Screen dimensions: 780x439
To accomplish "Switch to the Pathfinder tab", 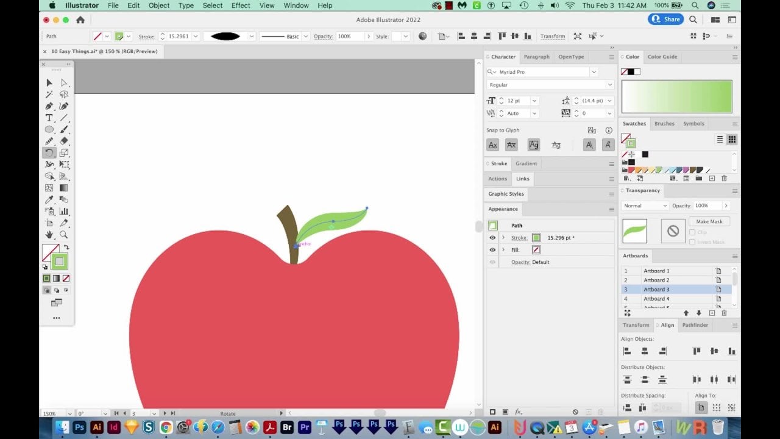I will 695,325.
